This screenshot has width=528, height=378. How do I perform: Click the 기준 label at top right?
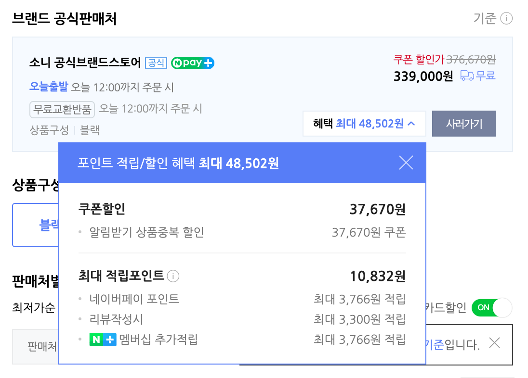tap(485, 18)
